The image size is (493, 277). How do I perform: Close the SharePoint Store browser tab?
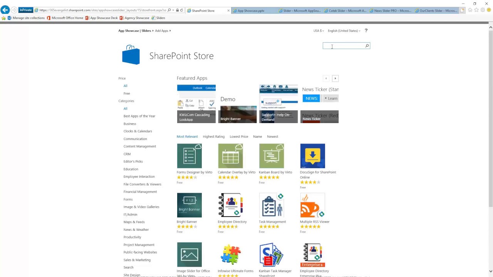pyautogui.click(x=228, y=10)
